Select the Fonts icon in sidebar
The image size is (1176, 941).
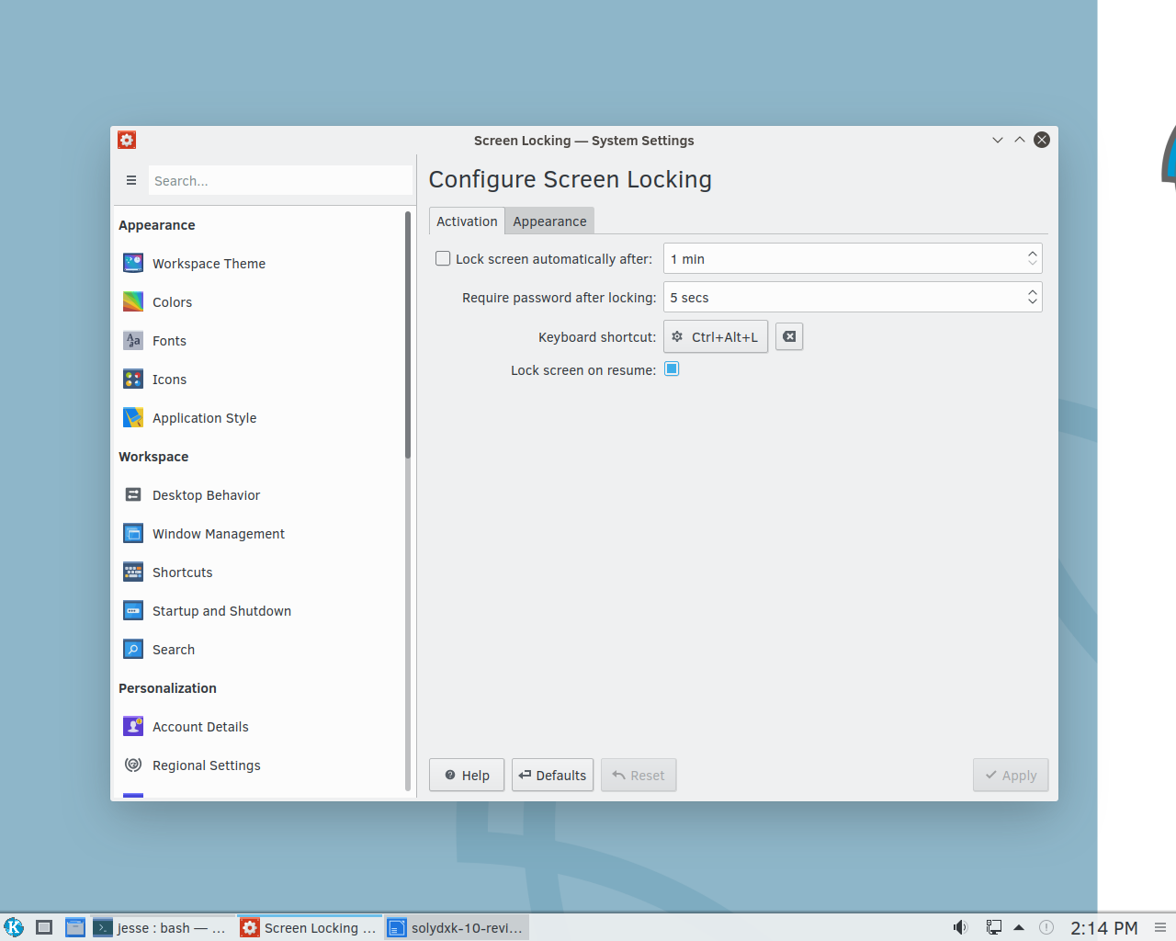[x=133, y=341]
